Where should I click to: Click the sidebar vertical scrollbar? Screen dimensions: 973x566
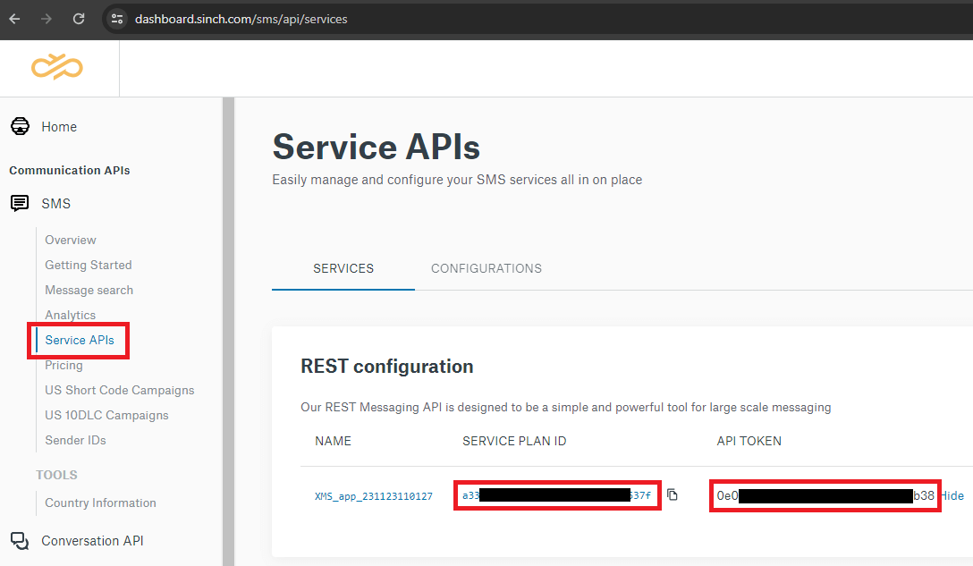[x=228, y=332]
